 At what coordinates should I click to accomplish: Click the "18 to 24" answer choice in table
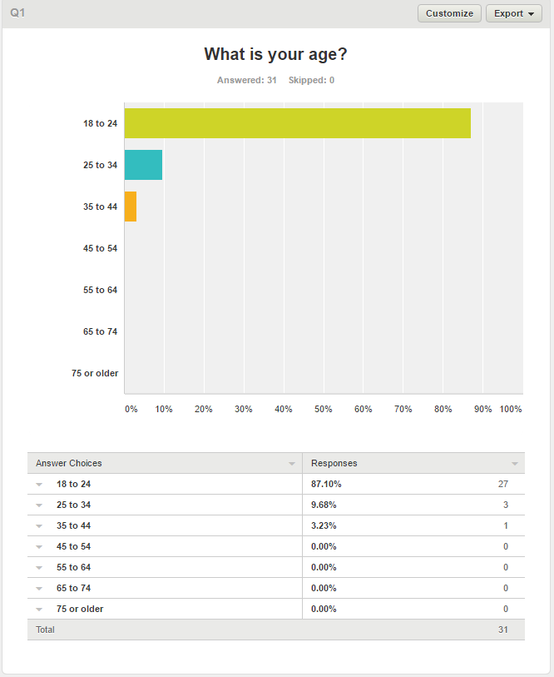73,484
